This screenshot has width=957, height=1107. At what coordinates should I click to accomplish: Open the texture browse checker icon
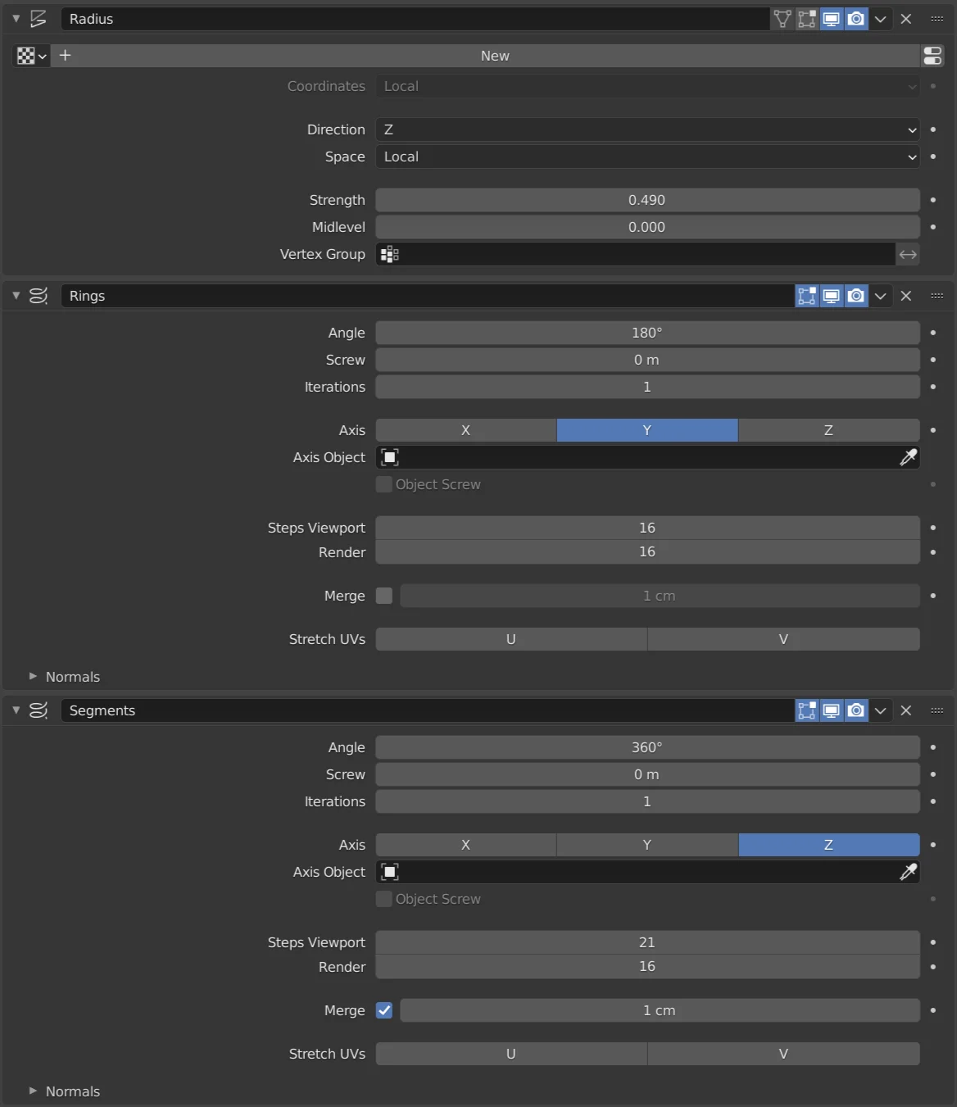pyautogui.click(x=31, y=56)
